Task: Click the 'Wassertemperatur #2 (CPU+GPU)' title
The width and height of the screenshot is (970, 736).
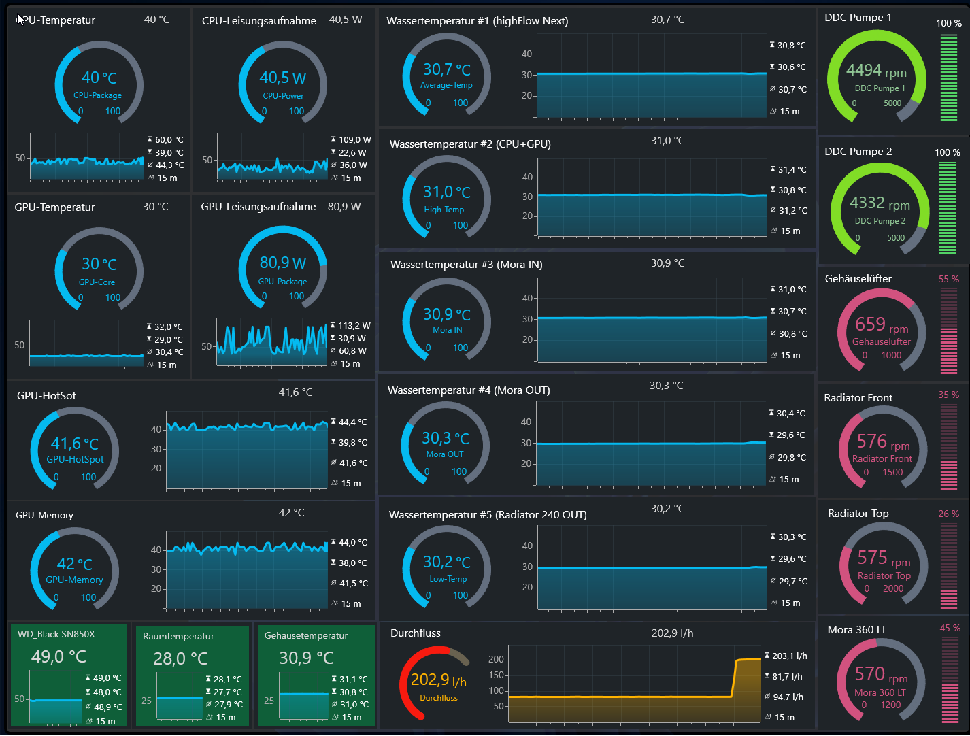Action: [x=470, y=144]
